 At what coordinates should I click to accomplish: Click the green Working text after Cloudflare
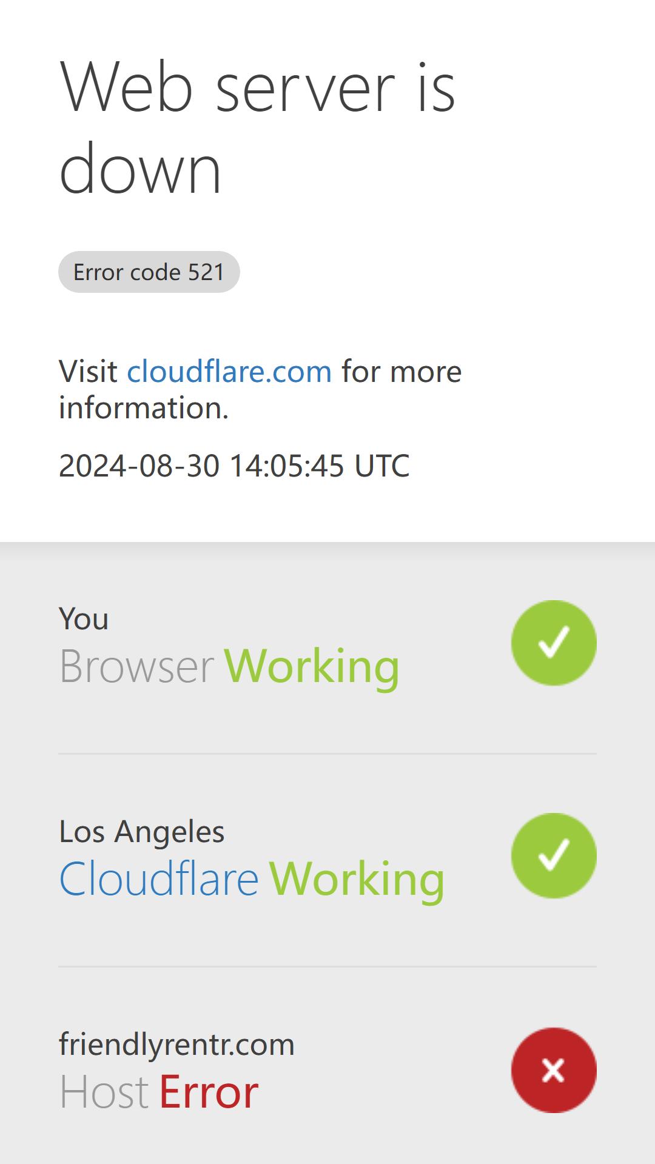click(357, 880)
